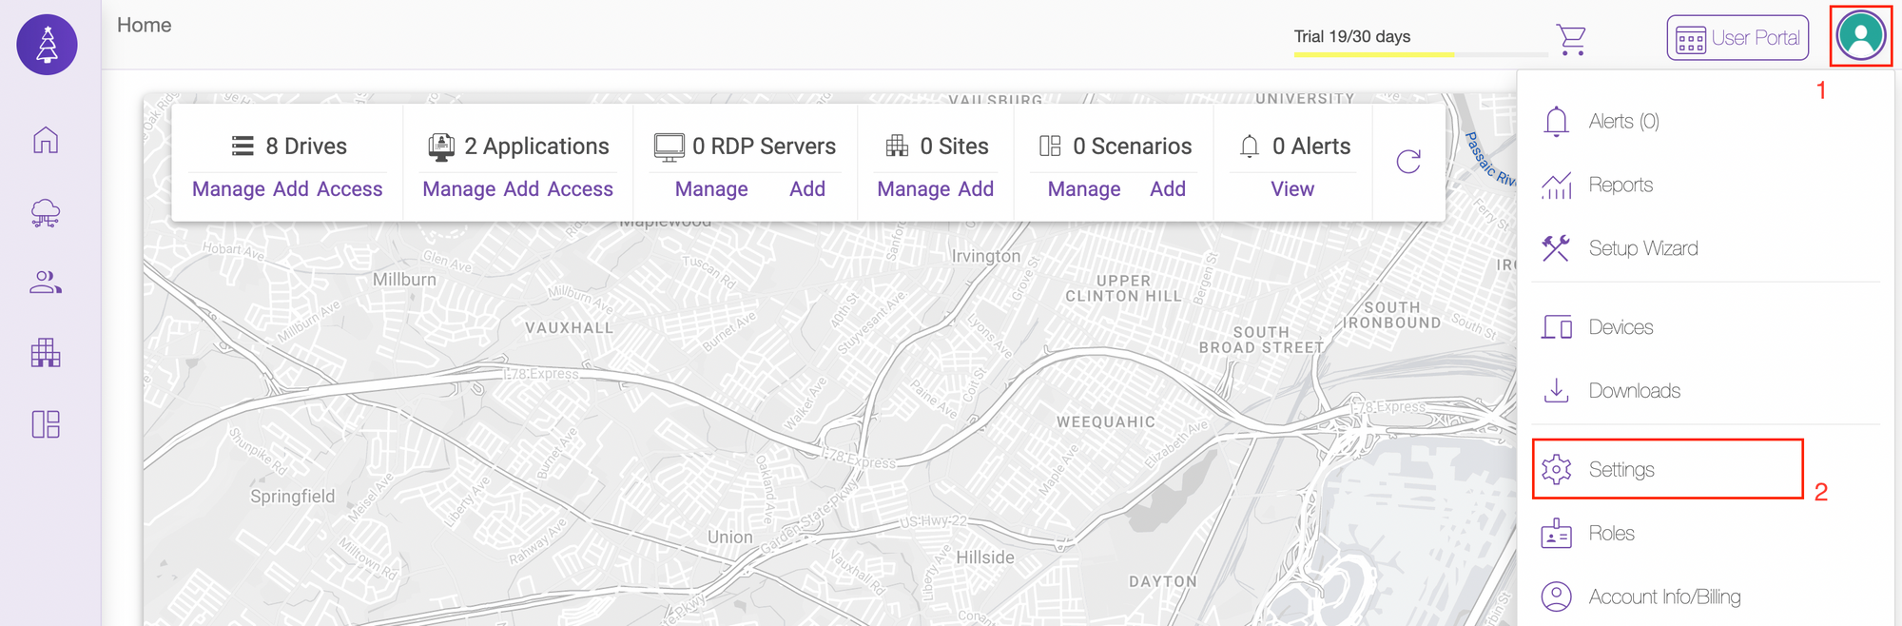Click Manage under 8 Drives
Screen dimensions: 1902x626
(228, 189)
